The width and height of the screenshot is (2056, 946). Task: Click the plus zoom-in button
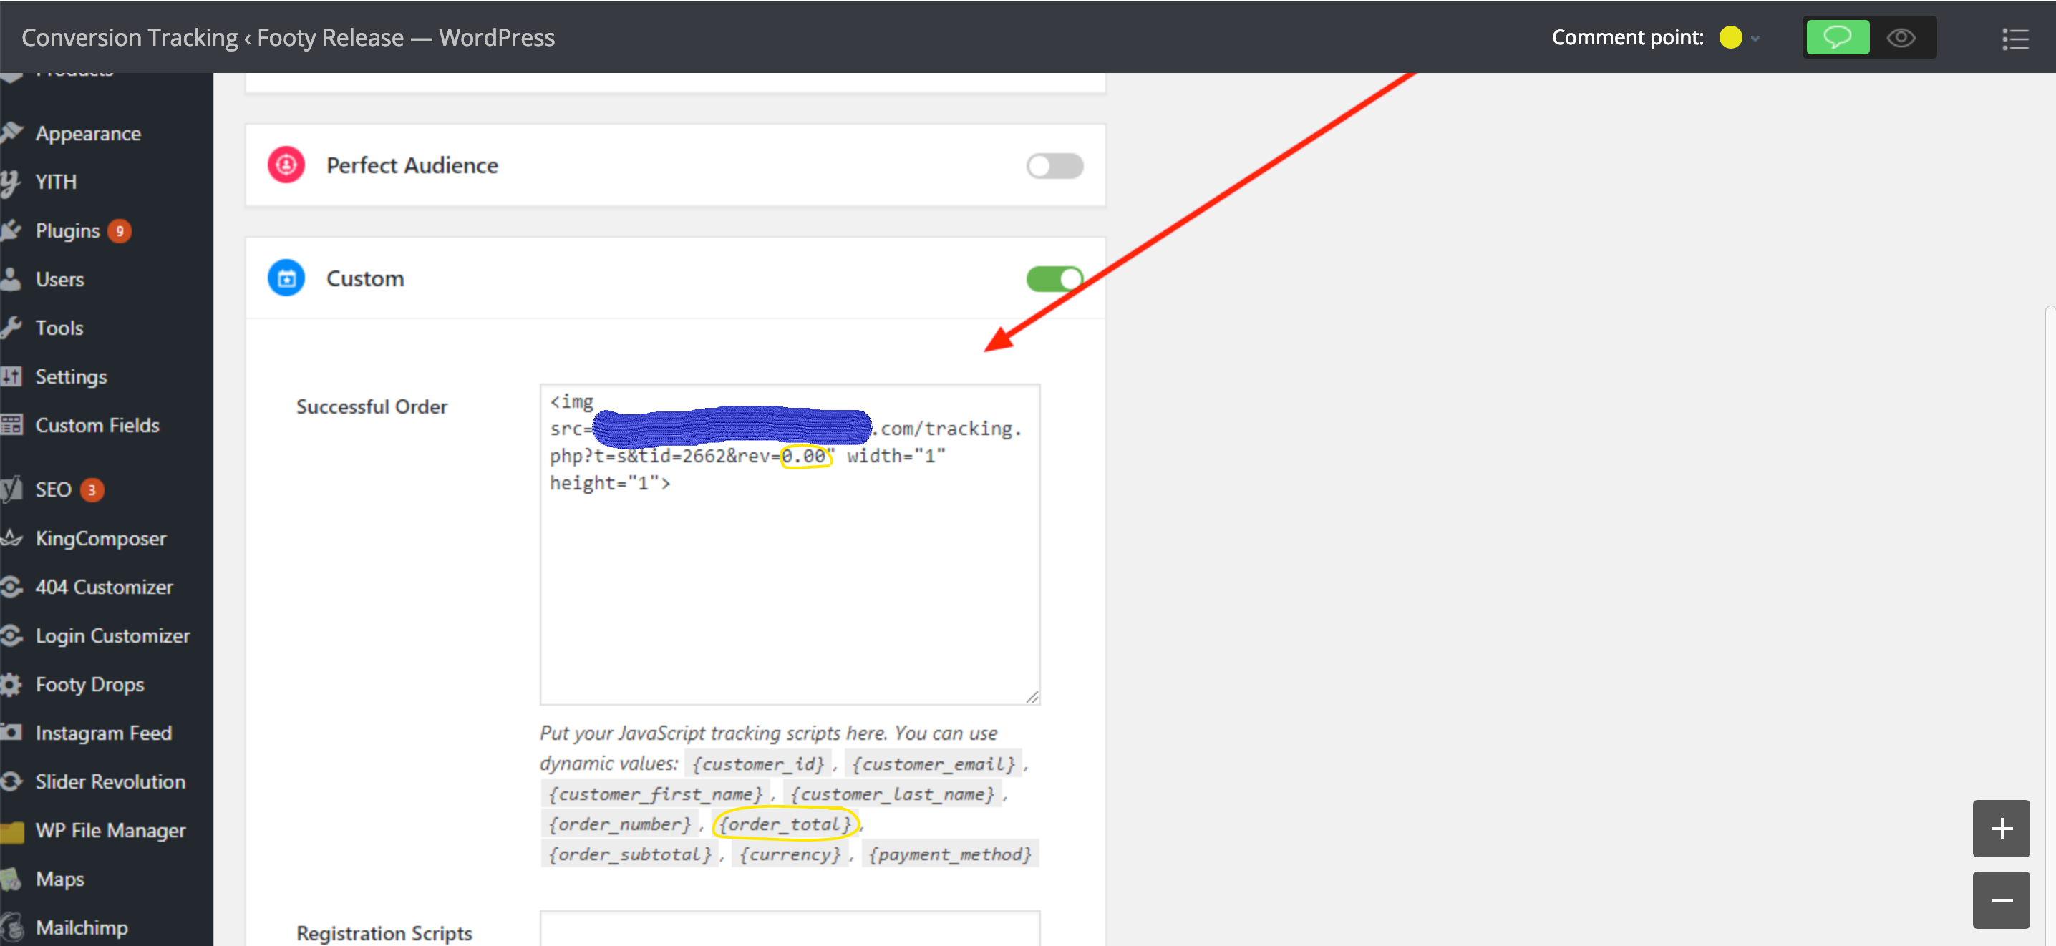tap(2000, 828)
